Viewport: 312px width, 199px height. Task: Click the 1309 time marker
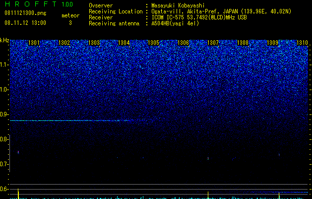(x=272, y=43)
